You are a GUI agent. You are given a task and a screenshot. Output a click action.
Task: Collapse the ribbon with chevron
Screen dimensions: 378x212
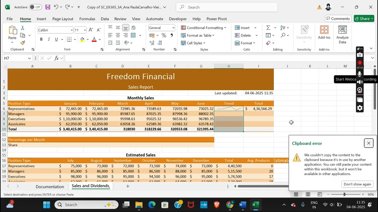(x=371, y=49)
